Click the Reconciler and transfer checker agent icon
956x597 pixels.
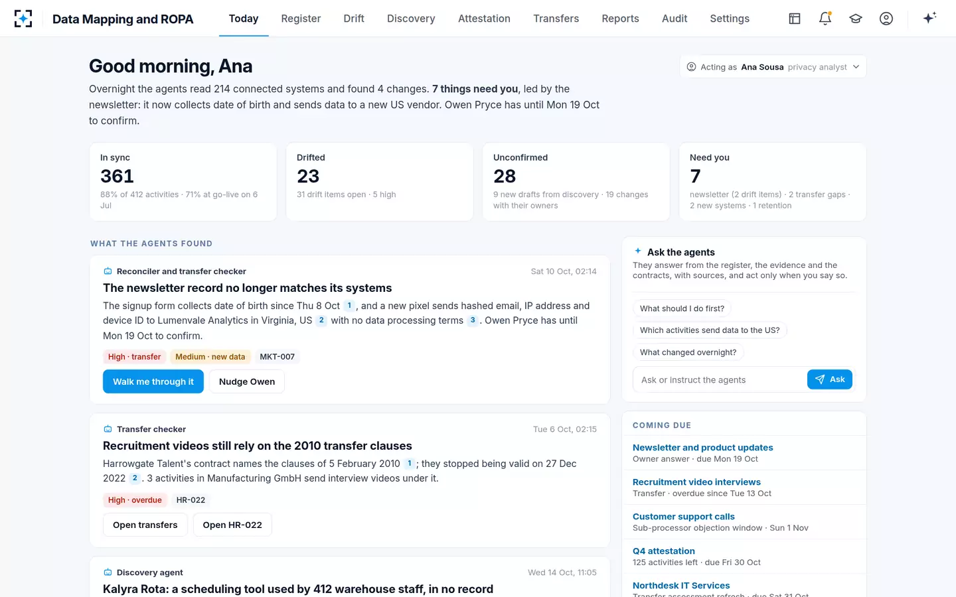click(x=108, y=271)
